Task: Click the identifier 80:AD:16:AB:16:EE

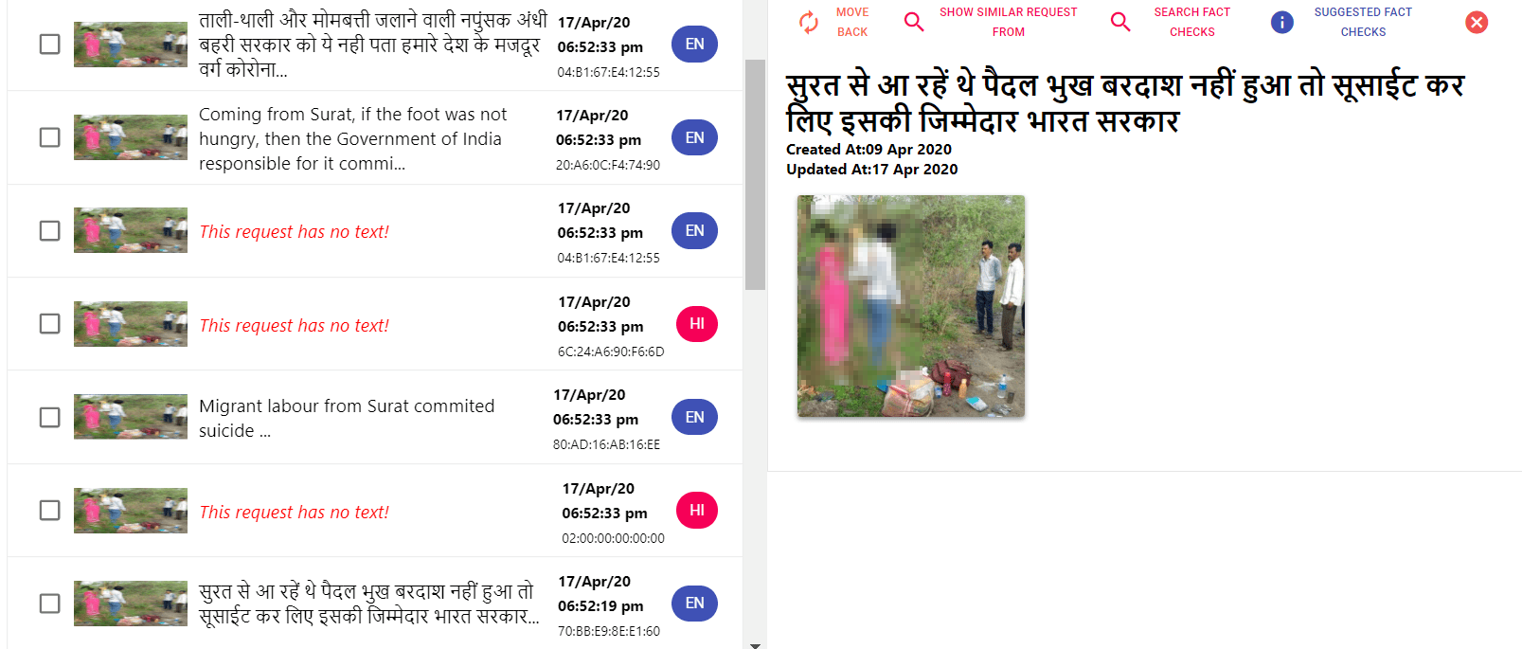Action: point(606,444)
